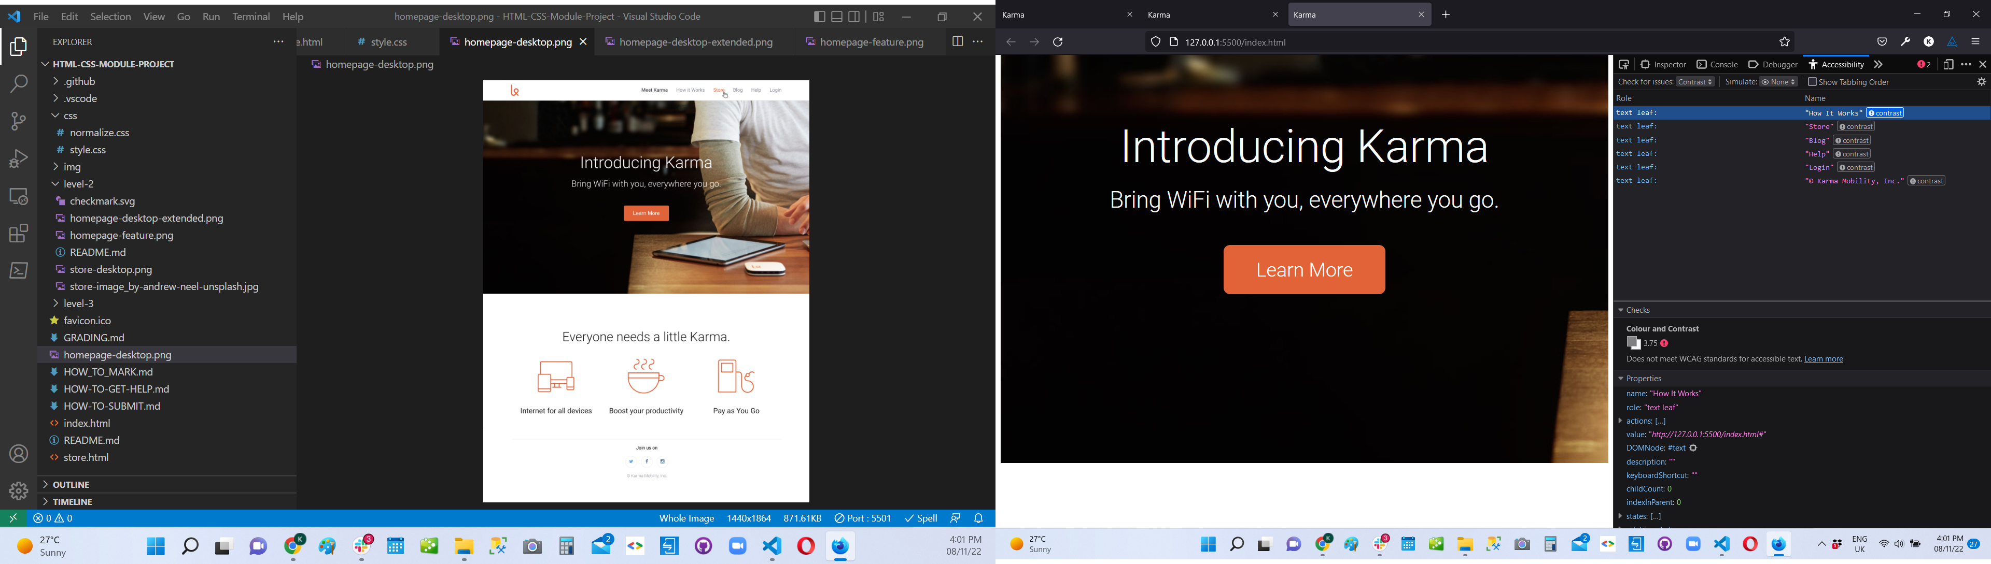Screen dimensions: 1991x564
Task: Collapse the level-2 folder
Action: [167, 184]
